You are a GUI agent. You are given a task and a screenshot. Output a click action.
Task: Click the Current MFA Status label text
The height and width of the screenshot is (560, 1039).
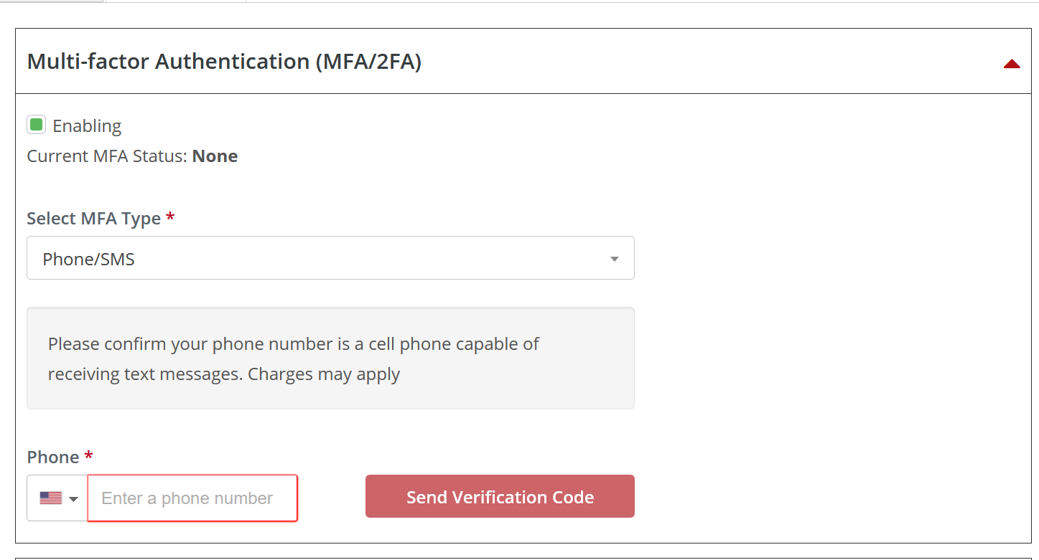[x=108, y=156]
